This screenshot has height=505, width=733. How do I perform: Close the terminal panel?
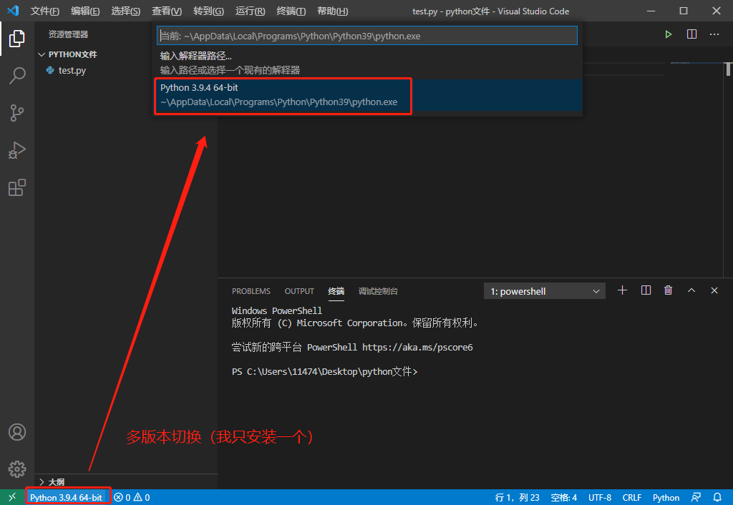click(x=714, y=290)
